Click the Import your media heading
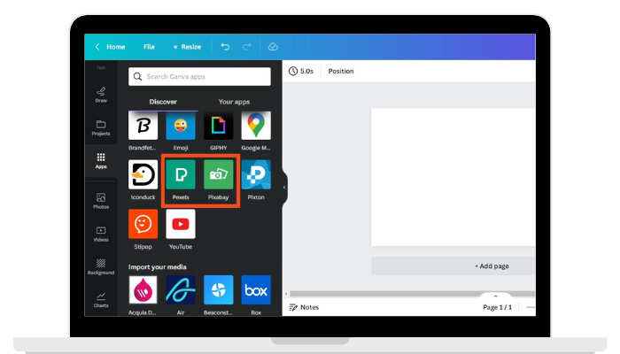The width and height of the screenshot is (620, 354). [158, 267]
